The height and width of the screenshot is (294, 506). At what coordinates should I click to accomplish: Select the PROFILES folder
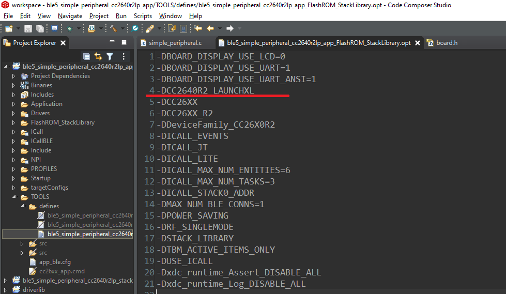pyautogui.click(x=44, y=169)
